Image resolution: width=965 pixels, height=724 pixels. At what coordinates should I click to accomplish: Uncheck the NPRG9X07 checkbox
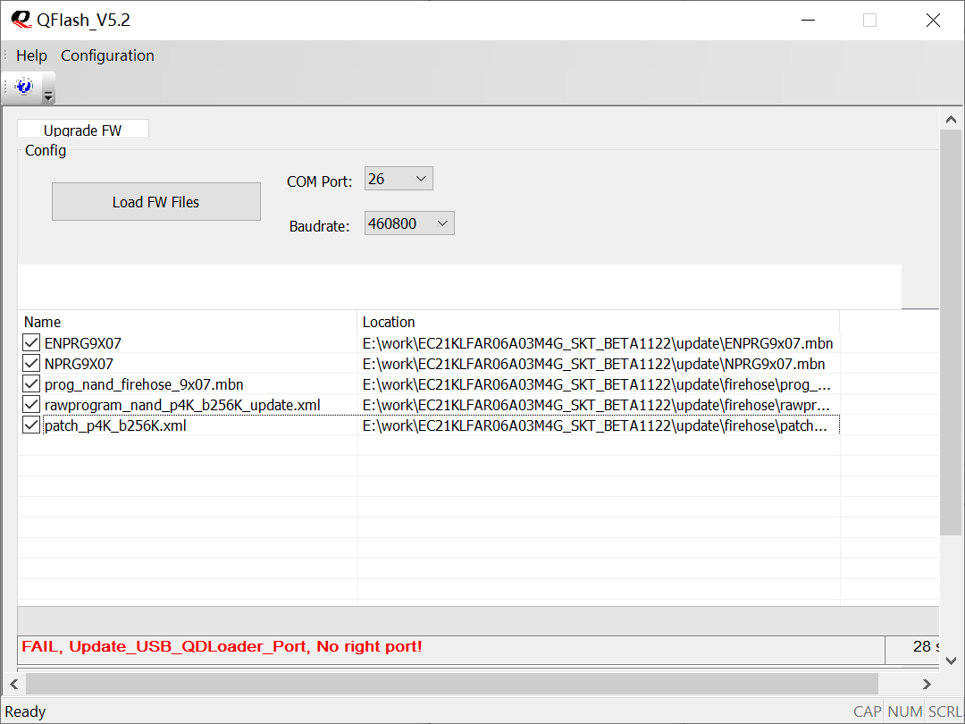(x=31, y=363)
